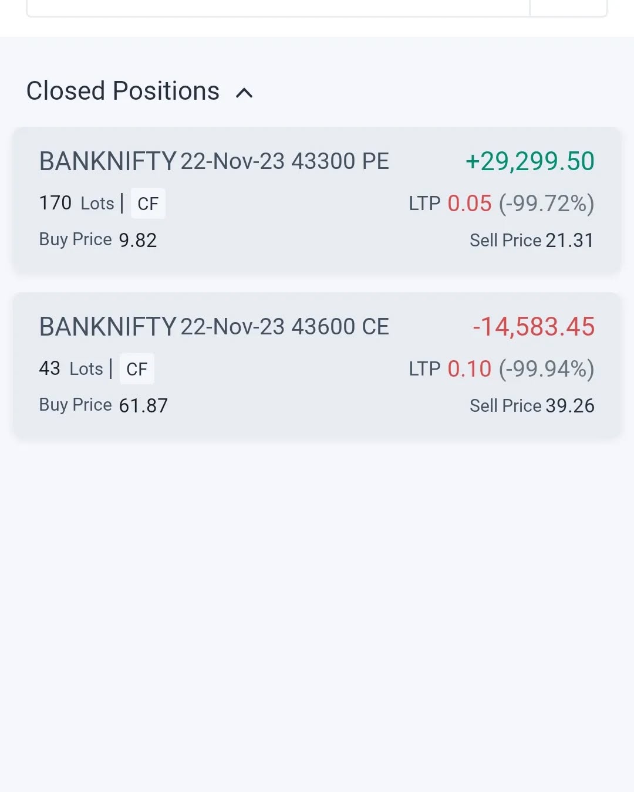Click the -99.72% change percentage
The image size is (634, 792).
(x=547, y=204)
